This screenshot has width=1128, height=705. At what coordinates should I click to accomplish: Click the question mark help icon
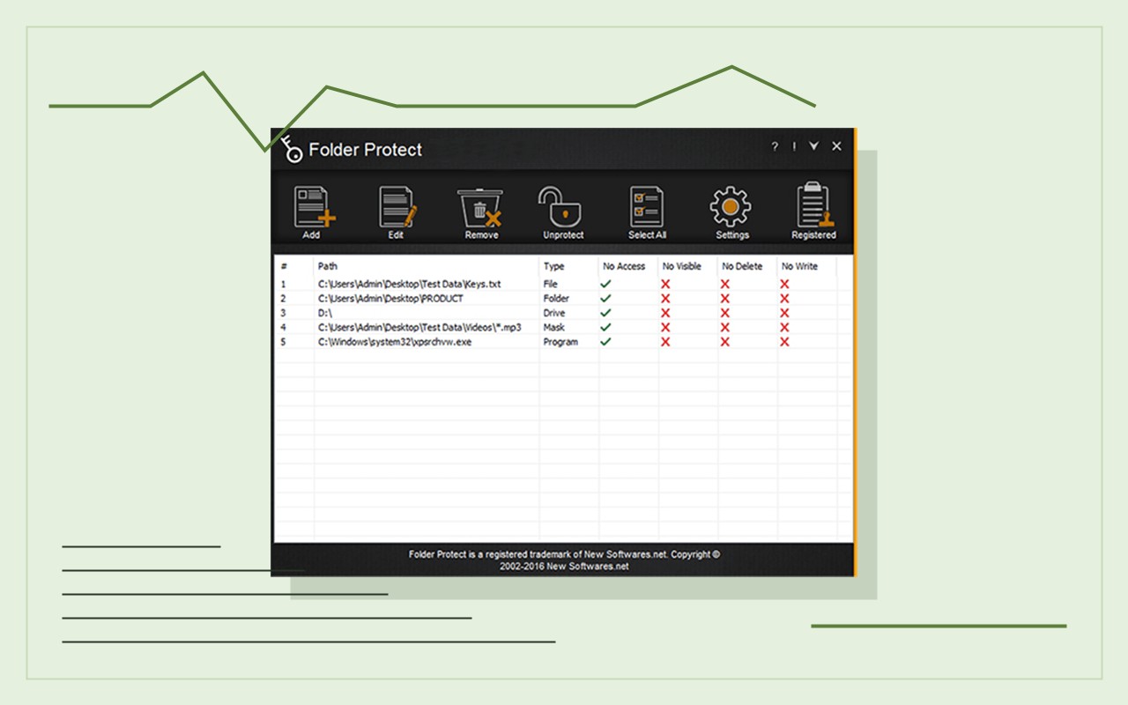[775, 147]
